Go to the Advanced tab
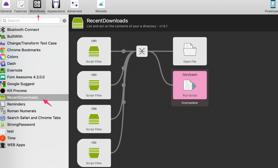Image resolution: width=278 pixels, height=168 pixels. [x=74, y=6]
